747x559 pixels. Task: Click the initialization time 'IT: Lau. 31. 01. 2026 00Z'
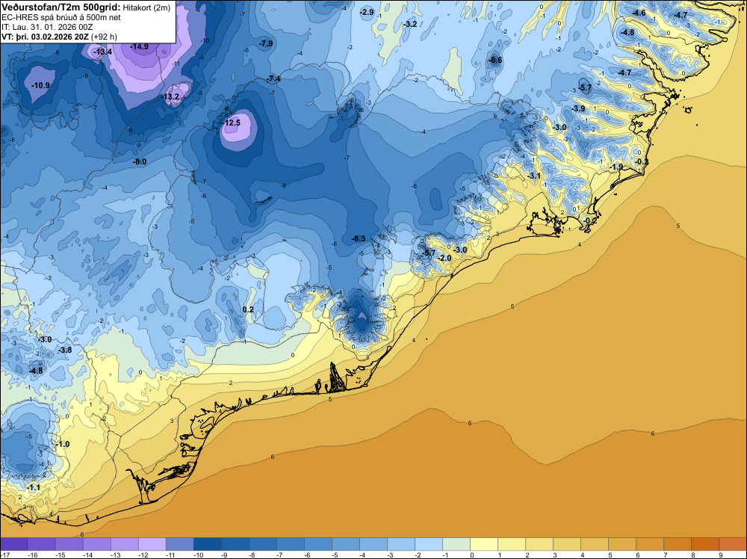[47, 27]
